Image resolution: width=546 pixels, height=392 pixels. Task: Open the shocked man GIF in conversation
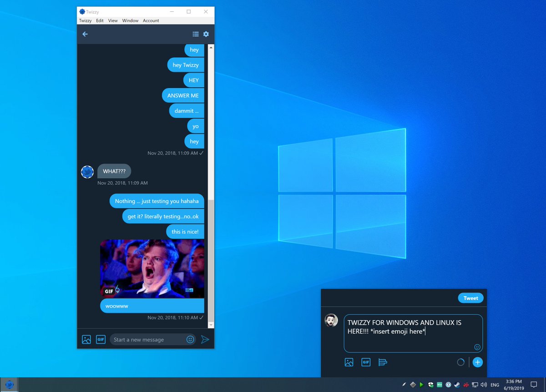[152, 268]
